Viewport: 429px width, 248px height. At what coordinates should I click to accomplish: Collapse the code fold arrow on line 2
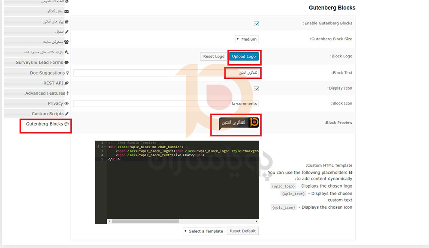pyautogui.click(x=102, y=147)
